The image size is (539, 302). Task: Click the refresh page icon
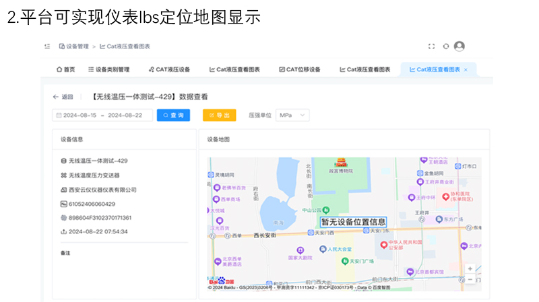[x=445, y=46]
